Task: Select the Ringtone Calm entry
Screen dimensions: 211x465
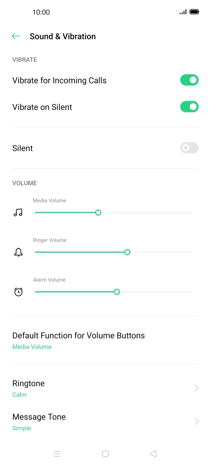Action: pos(105,388)
